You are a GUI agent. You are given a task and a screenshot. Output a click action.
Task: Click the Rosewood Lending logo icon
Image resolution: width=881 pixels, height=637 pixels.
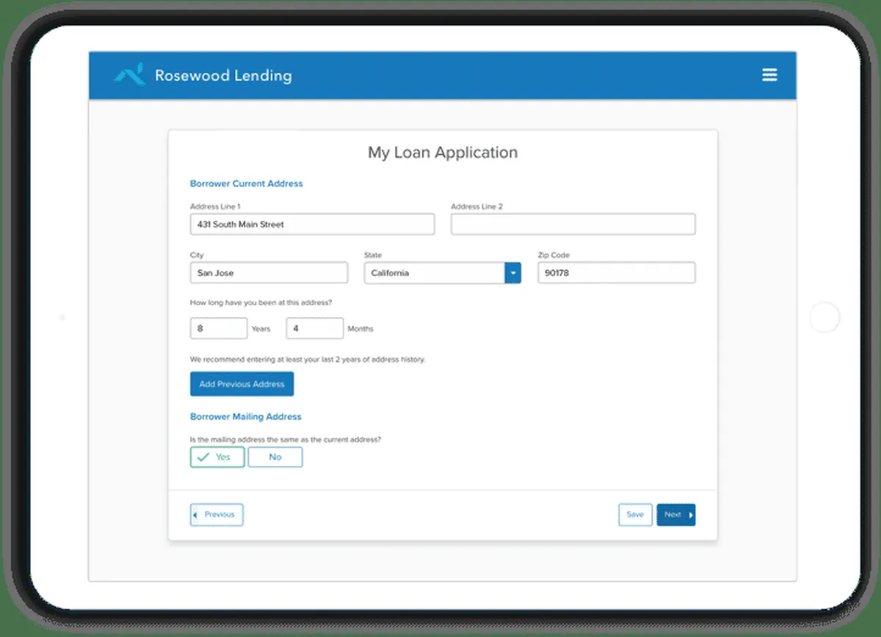pos(129,75)
